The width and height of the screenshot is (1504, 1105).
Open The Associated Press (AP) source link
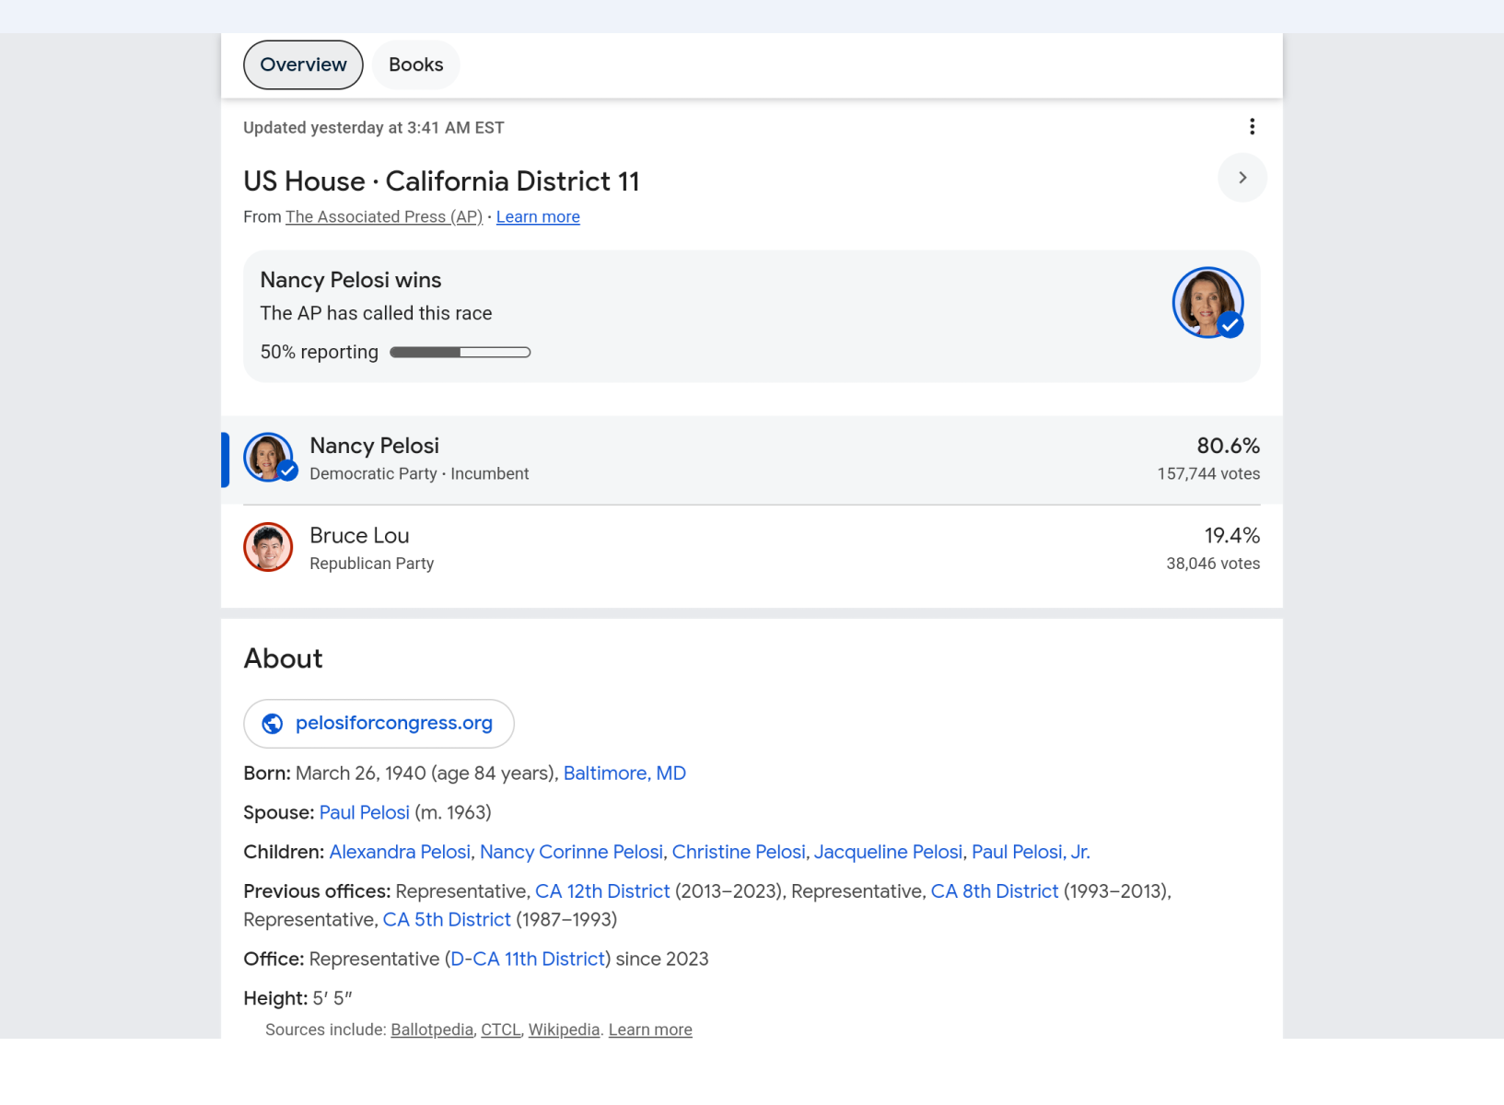[383, 217]
